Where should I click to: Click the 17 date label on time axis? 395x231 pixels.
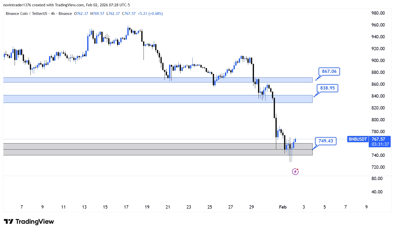126,207
